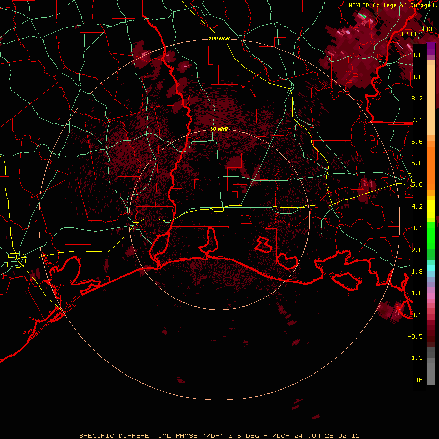
Task: Click the [PHAS] product label
Action: pos(412,34)
